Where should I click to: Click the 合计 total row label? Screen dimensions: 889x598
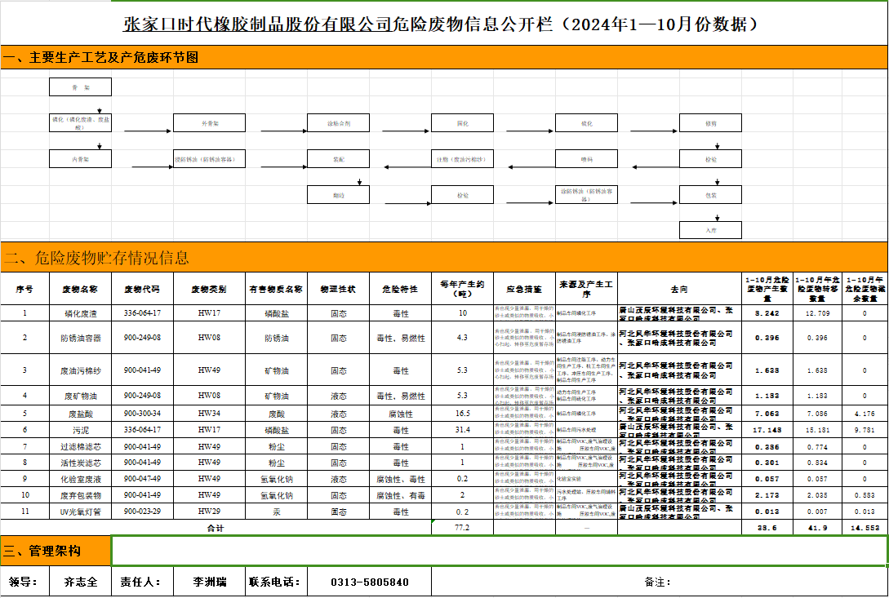tap(216, 528)
